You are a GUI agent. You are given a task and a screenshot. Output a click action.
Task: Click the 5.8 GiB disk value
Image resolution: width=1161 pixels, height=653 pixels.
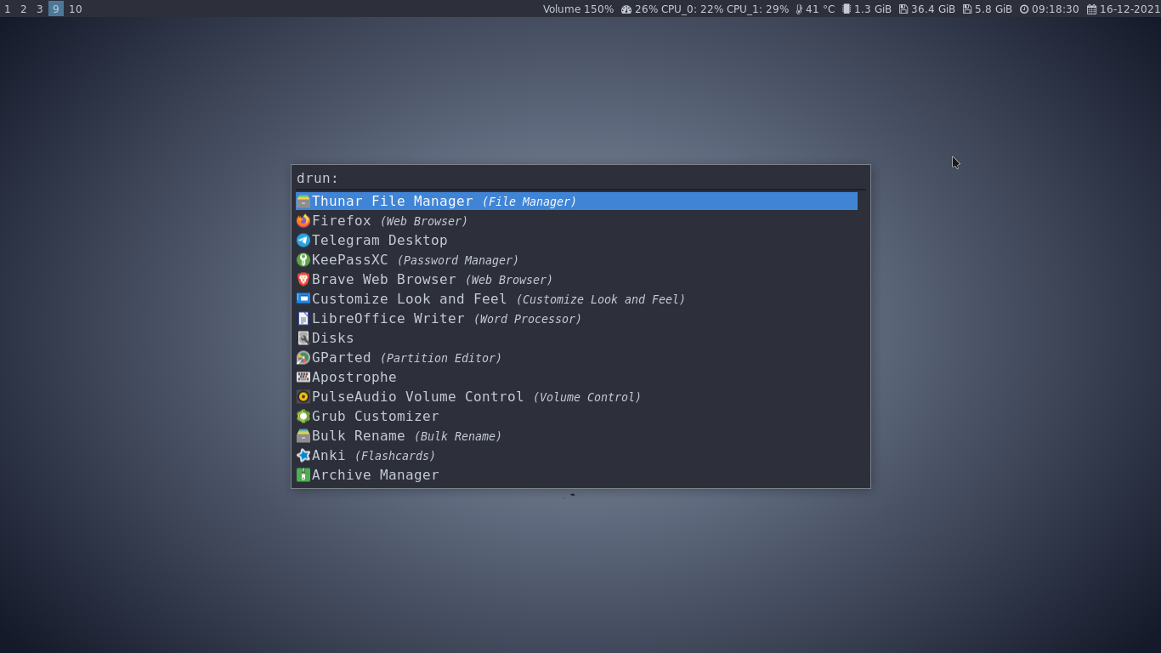click(994, 9)
